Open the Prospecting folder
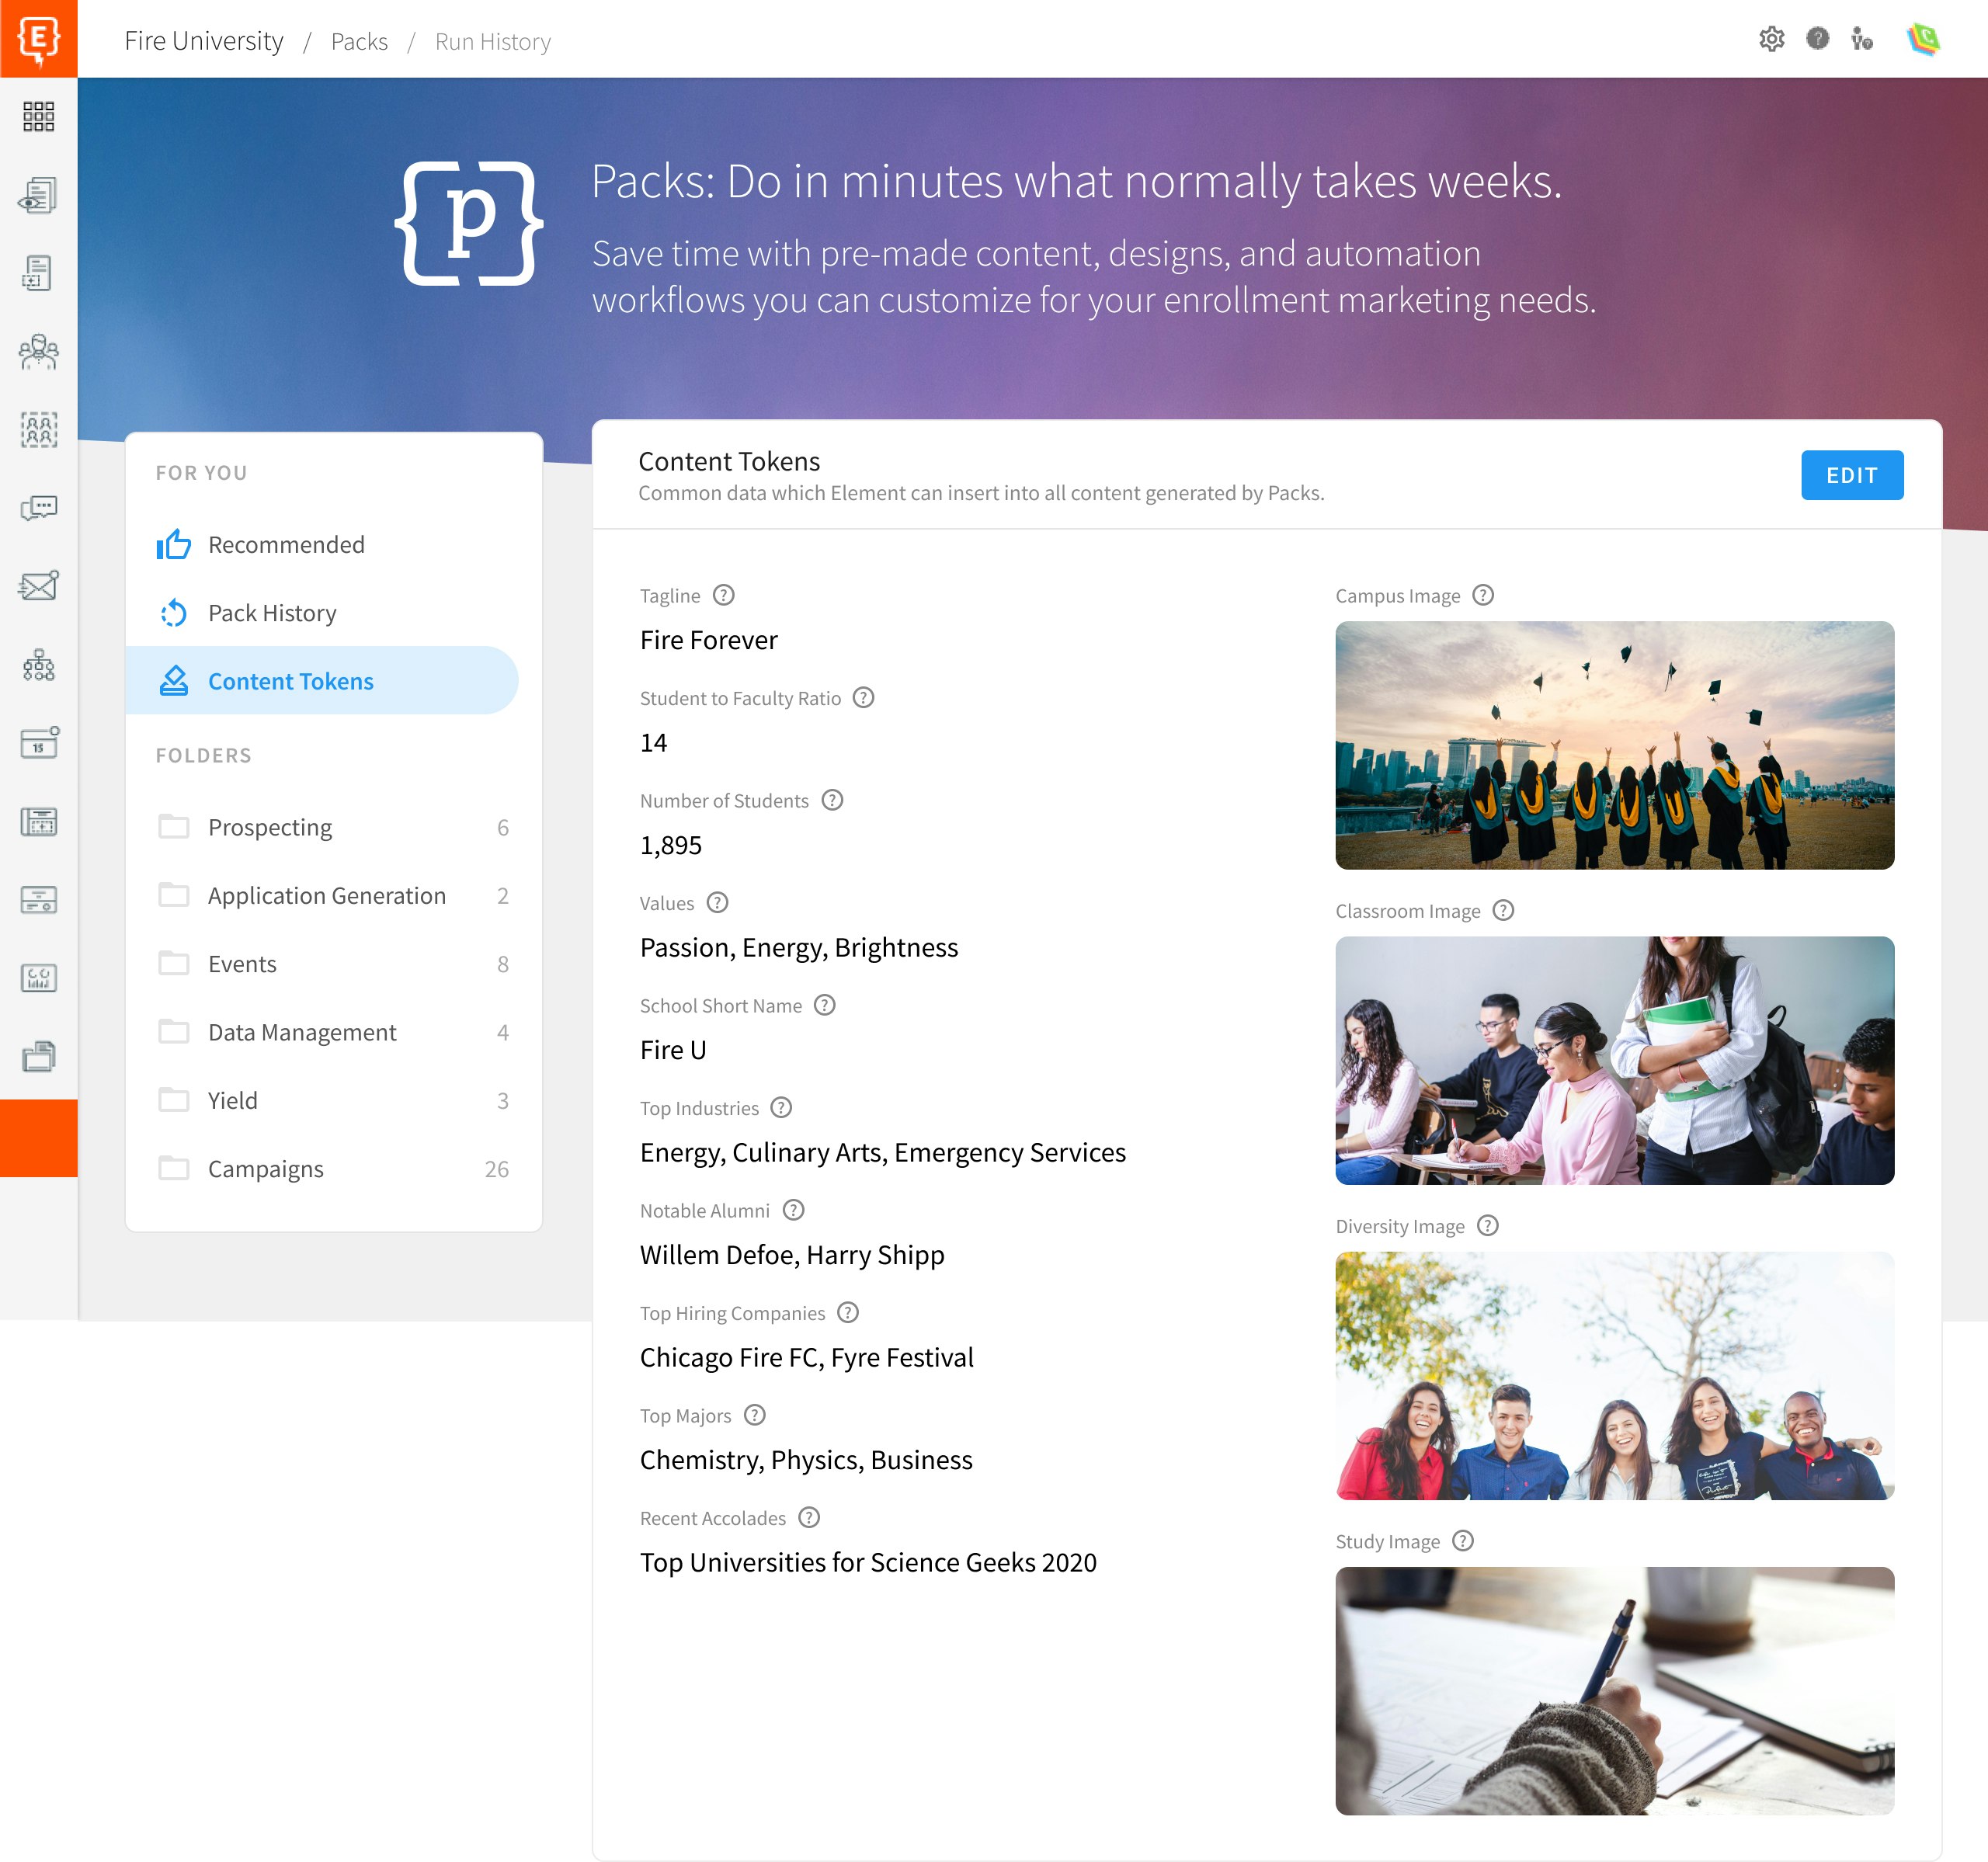Image resolution: width=1988 pixels, height=1862 pixels. 270,828
